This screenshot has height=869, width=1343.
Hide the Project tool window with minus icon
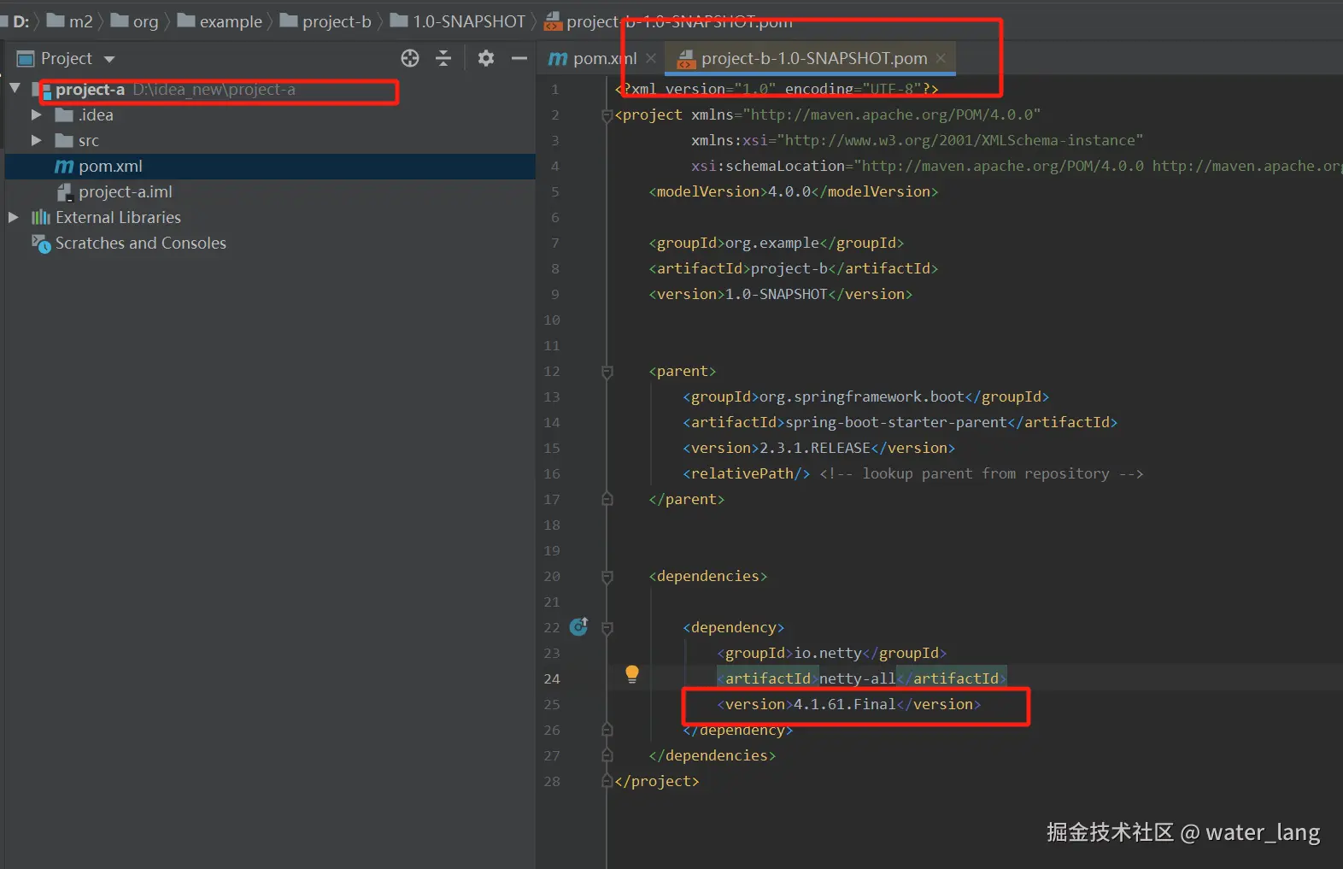click(519, 58)
